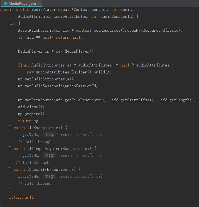Viewport: 199px width, 207px height.
Task: Click 'IllegalArgumentException' in catch clause
Action: coord(56,149)
